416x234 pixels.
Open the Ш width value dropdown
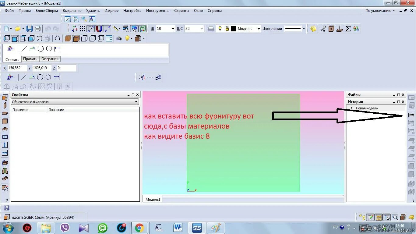[173, 29]
